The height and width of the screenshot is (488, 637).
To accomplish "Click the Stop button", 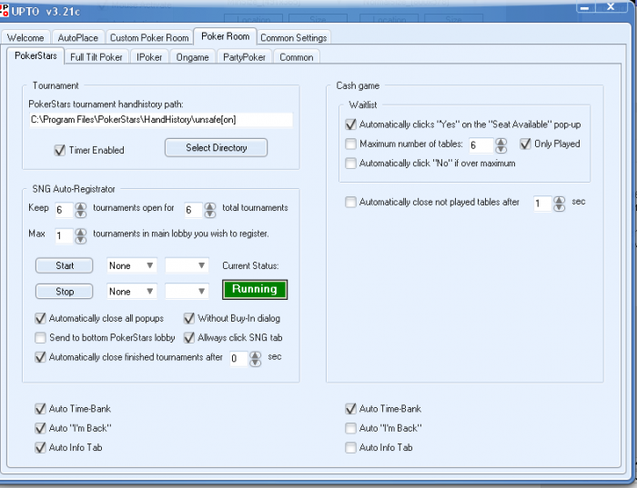I will (x=65, y=292).
